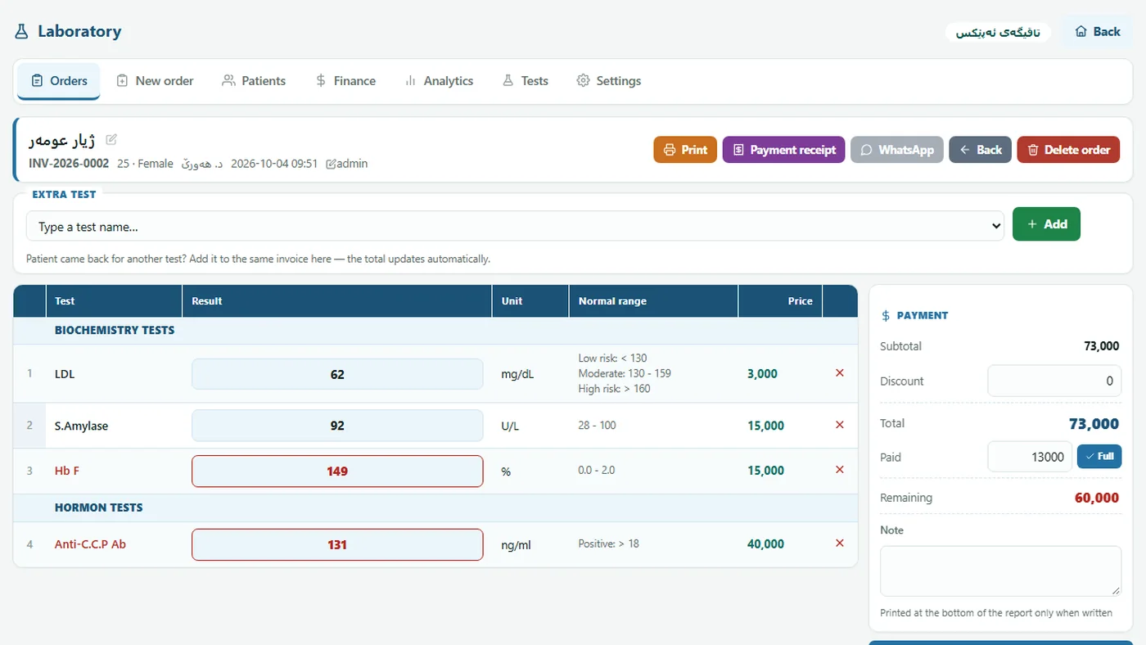This screenshot has height=645, width=1146.
Task: Remove the Anti-C.C.P Ab test row
Action: point(839,544)
